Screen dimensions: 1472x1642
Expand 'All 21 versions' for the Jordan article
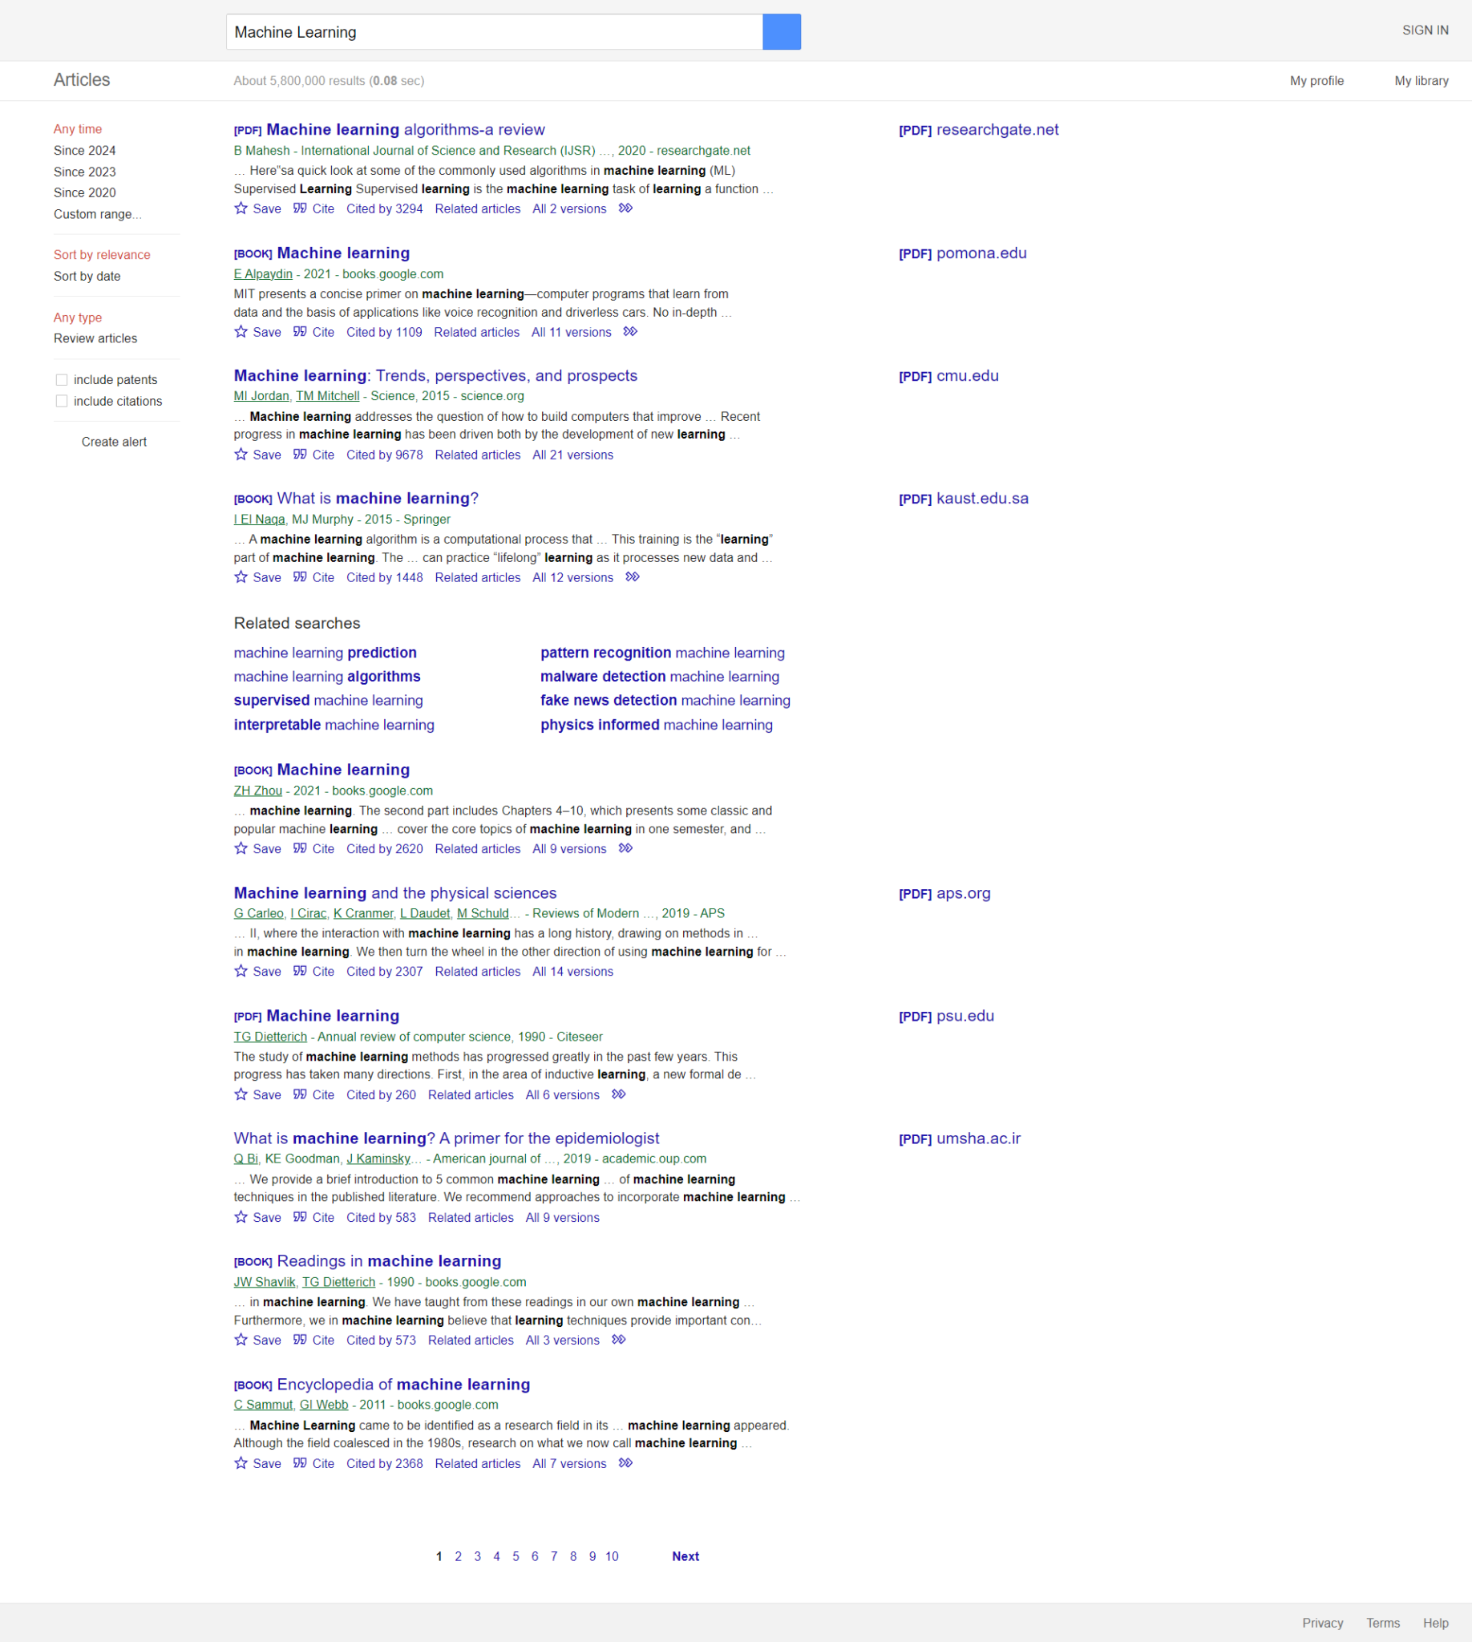(x=572, y=455)
